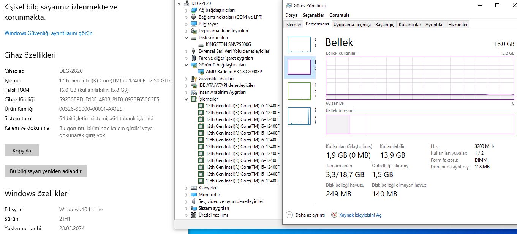Switch to the İşlemler tab
The image size is (517, 234).
pos(293,25)
